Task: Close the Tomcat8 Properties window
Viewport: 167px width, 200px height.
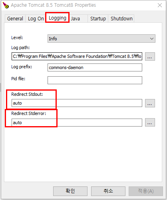Action: click(160, 5)
